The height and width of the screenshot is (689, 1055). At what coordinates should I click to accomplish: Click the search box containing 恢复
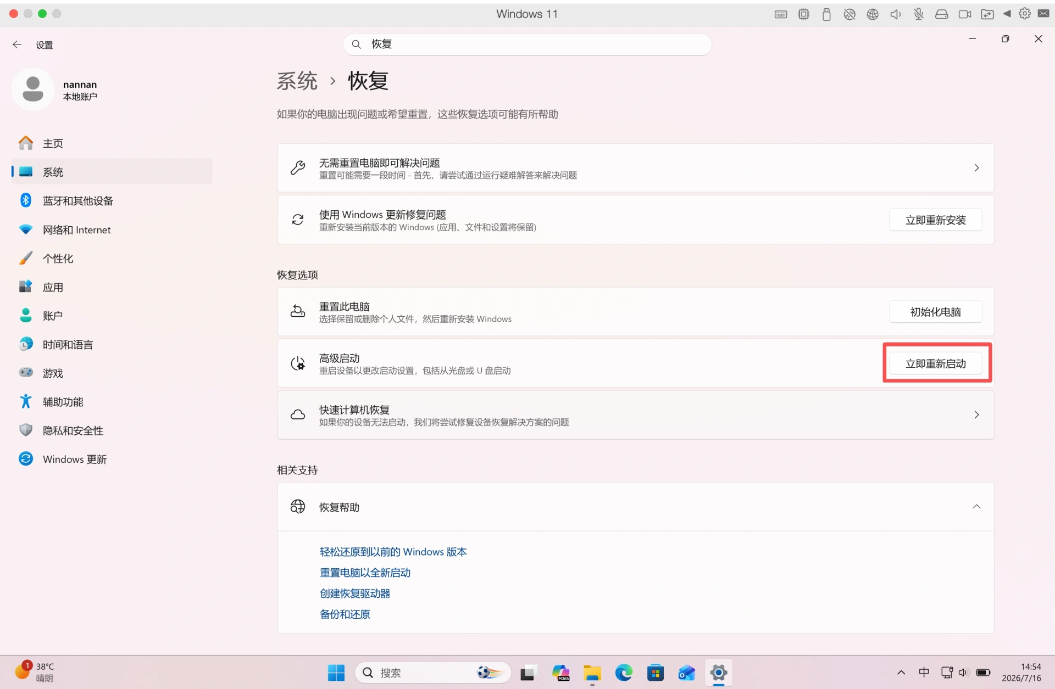pos(527,44)
